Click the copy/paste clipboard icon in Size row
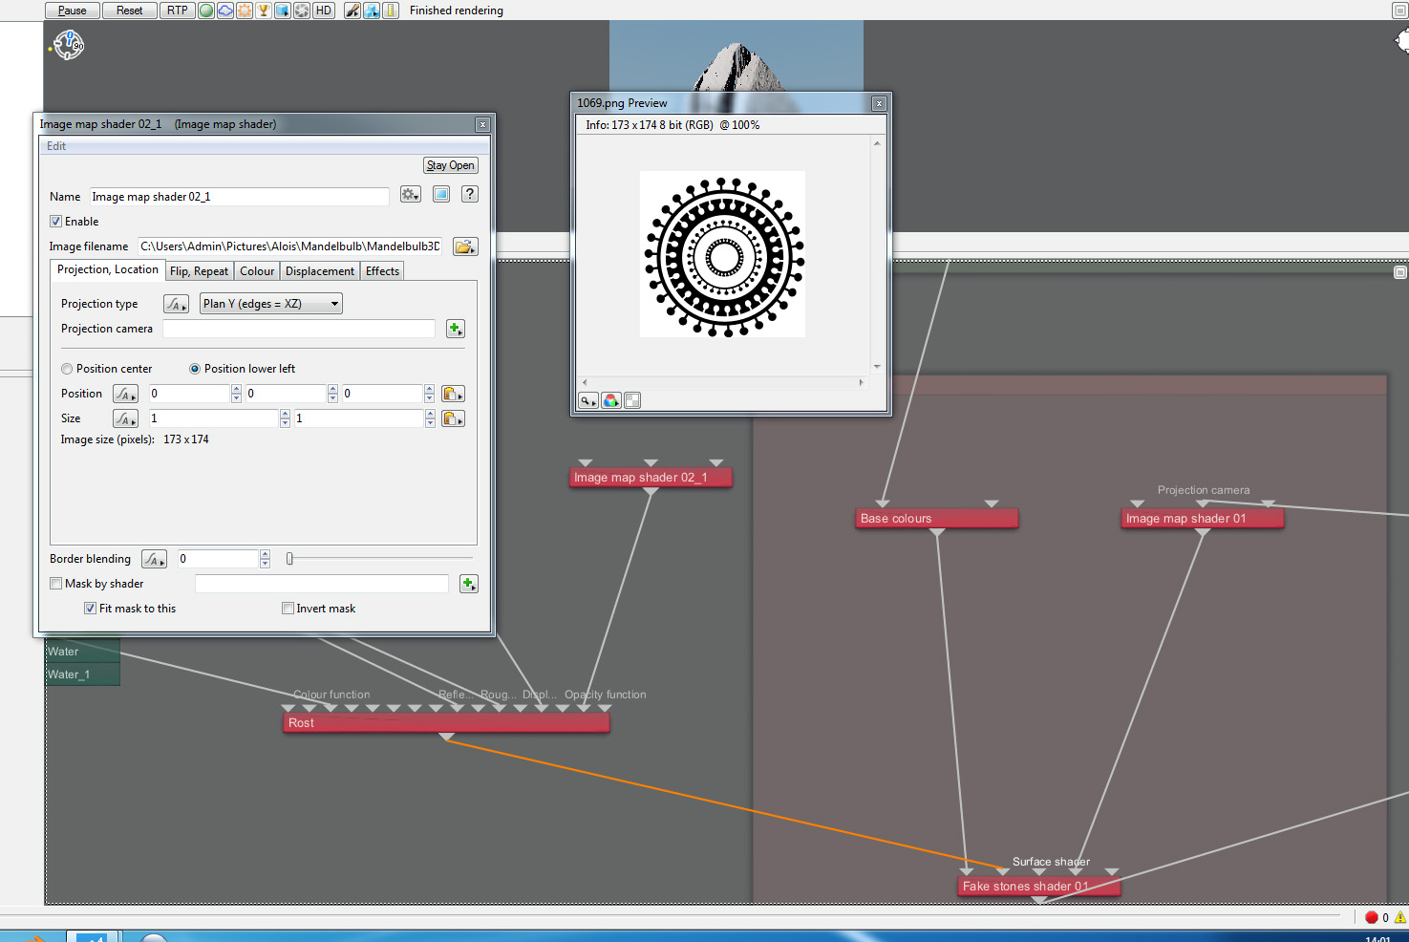1409x942 pixels. coord(453,418)
